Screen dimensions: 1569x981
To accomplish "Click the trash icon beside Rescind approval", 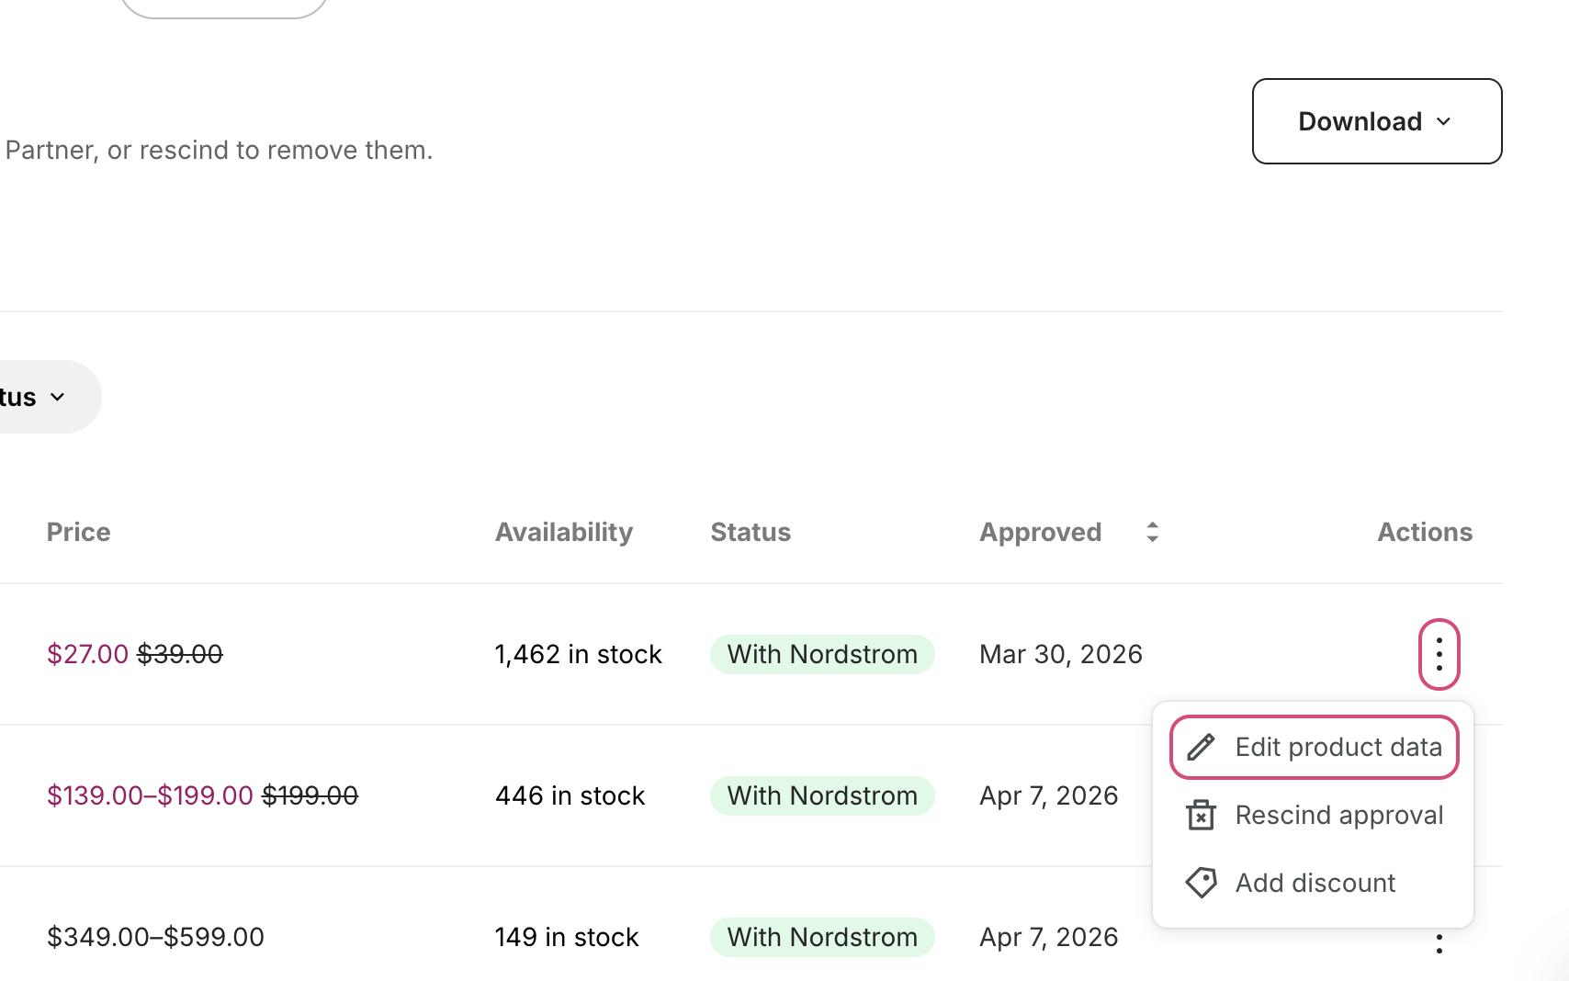I will tap(1201, 815).
